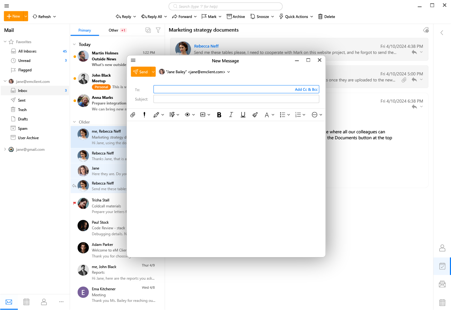
Task: Click Add Cc & Bcc link
Action: (306, 89)
